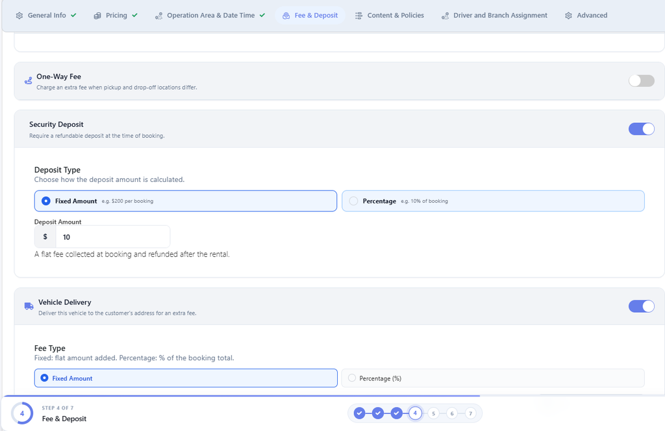Click the dollar sign prefix icon

pyautogui.click(x=45, y=237)
